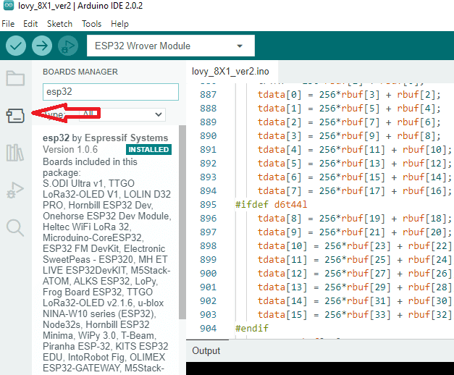Click 'Boards included in this package' text
This screenshot has height=375, width=454.
90,167
